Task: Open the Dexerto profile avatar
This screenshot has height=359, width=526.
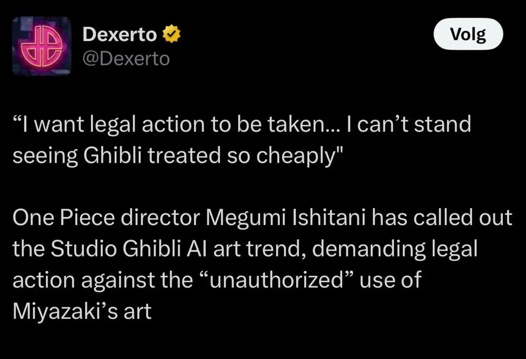Action: pos(41,46)
